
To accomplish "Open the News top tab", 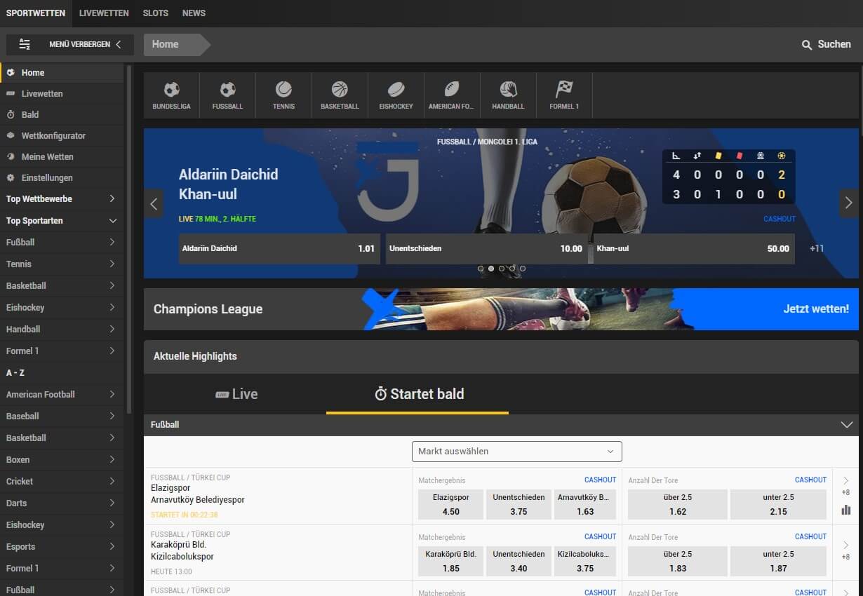I will click(194, 13).
